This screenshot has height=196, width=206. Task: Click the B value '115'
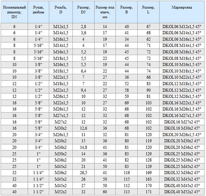point(127,179)
